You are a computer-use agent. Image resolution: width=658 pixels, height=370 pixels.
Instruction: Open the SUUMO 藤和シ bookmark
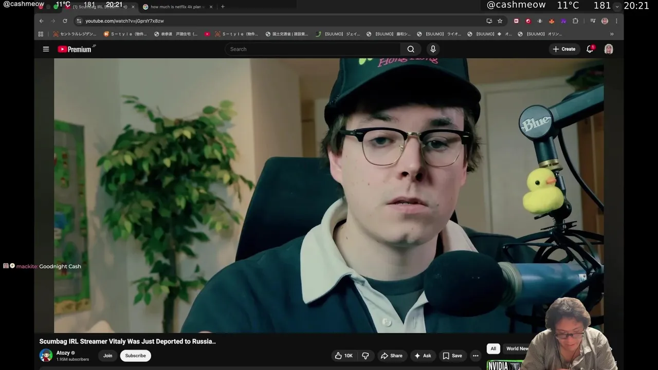pyautogui.click(x=389, y=34)
